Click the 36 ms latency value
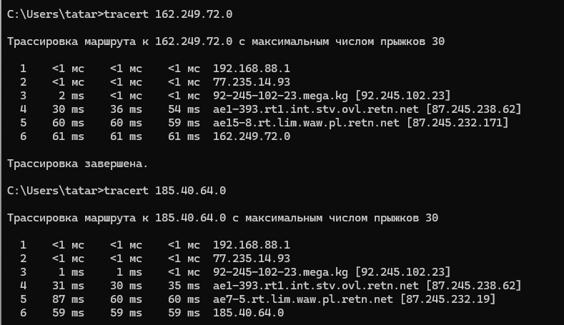This screenshot has width=564, height=325. [x=126, y=109]
